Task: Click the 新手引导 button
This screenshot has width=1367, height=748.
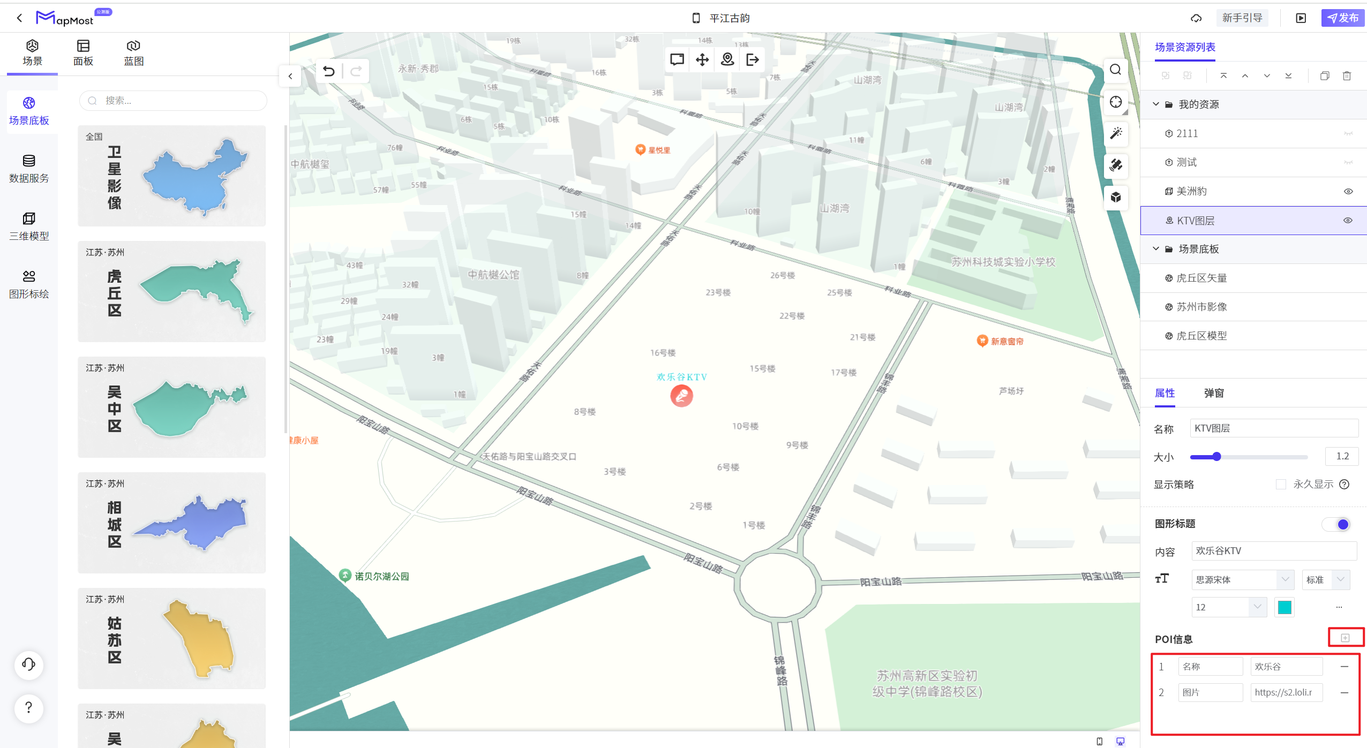Action: [x=1242, y=18]
